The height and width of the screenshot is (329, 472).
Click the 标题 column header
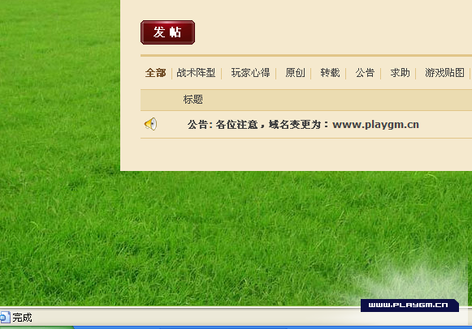coord(193,100)
